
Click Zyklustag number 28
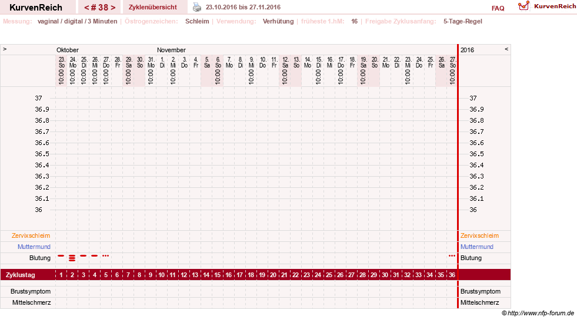point(362,275)
